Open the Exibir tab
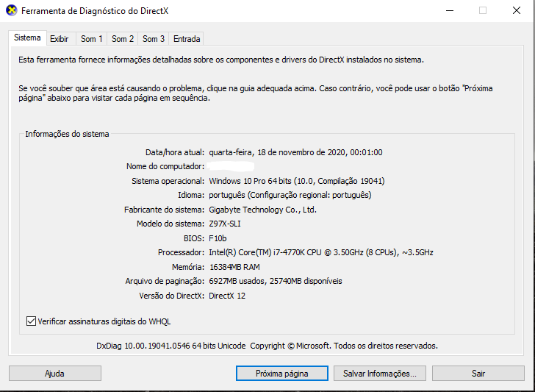The height and width of the screenshot is (392, 535). 60,39
